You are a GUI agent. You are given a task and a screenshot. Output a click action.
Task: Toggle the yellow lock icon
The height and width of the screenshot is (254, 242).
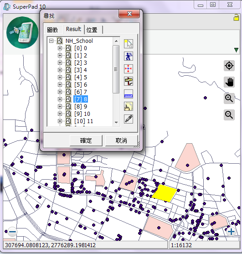tap(236, 17)
